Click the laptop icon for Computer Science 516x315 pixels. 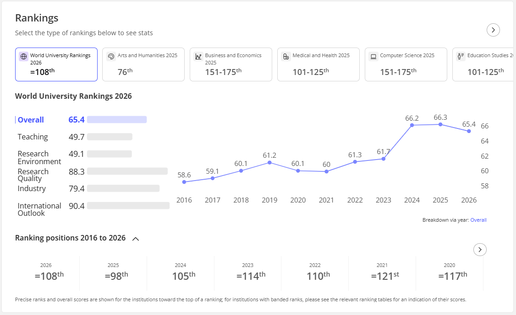click(373, 57)
